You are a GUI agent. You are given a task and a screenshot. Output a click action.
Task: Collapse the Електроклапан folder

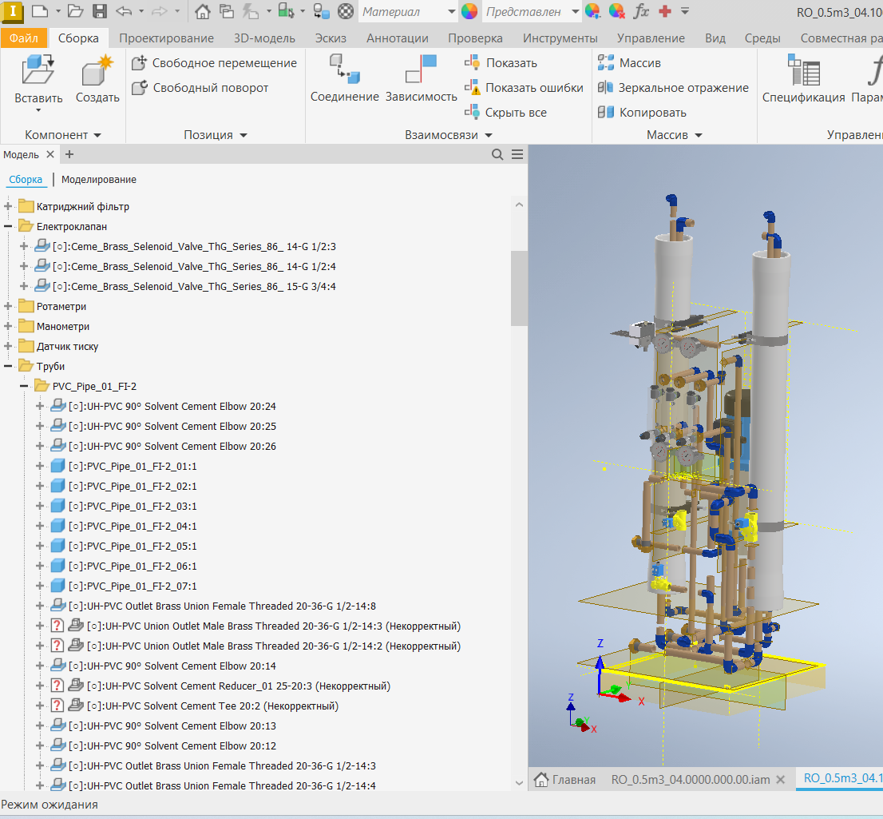(9, 227)
